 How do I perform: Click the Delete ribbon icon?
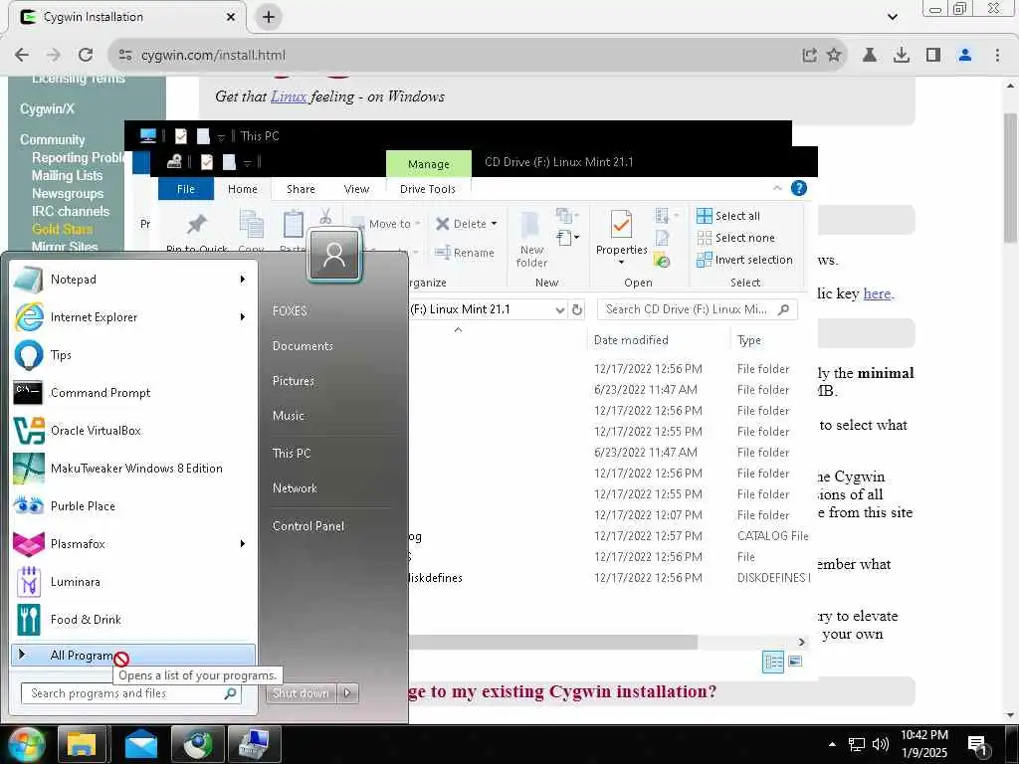pos(443,224)
